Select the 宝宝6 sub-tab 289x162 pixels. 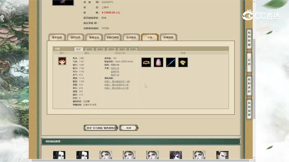pyautogui.click(x=133, y=49)
